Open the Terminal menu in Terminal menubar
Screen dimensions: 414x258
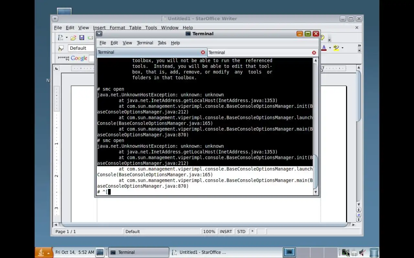click(145, 43)
